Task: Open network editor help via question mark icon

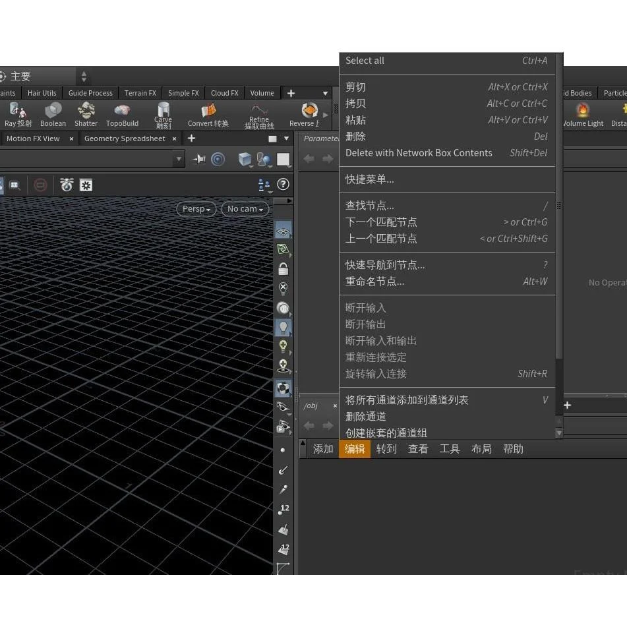Action: coord(284,184)
